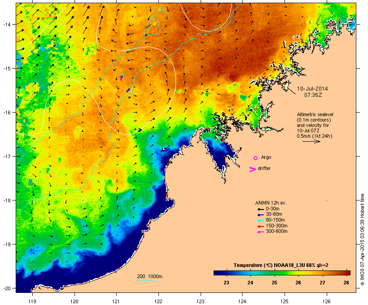Screen dimensions: 368x305
Task: Click the '0-30m' depth label
Action: 272,209
